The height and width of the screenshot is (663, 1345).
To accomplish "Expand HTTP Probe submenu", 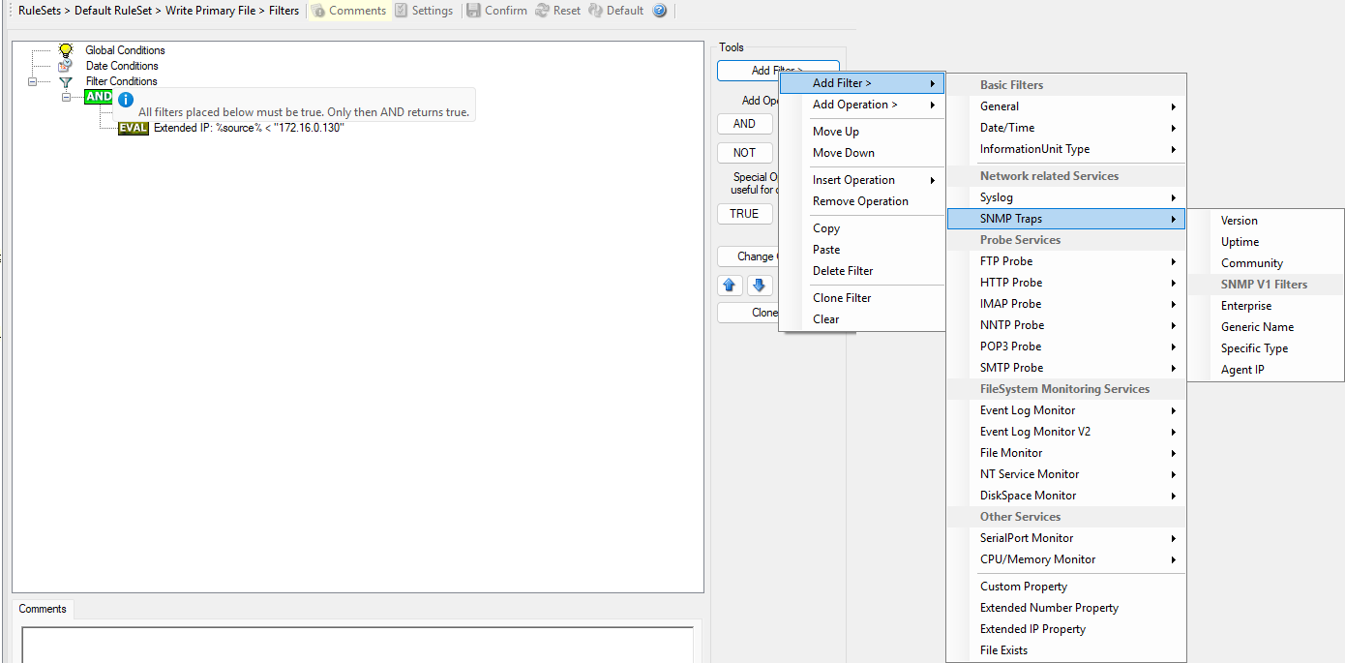I will [1066, 283].
